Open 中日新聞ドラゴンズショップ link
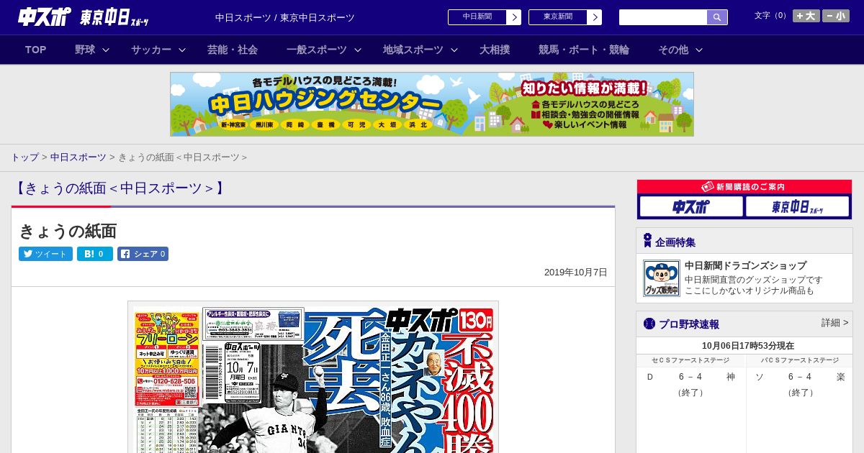 pos(745,265)
